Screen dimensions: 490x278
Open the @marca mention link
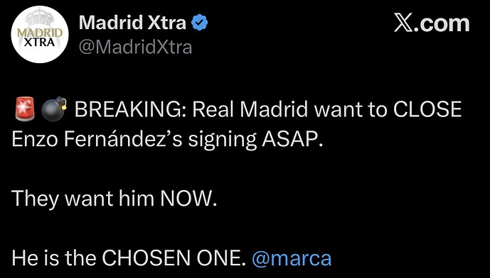[292, 259]
